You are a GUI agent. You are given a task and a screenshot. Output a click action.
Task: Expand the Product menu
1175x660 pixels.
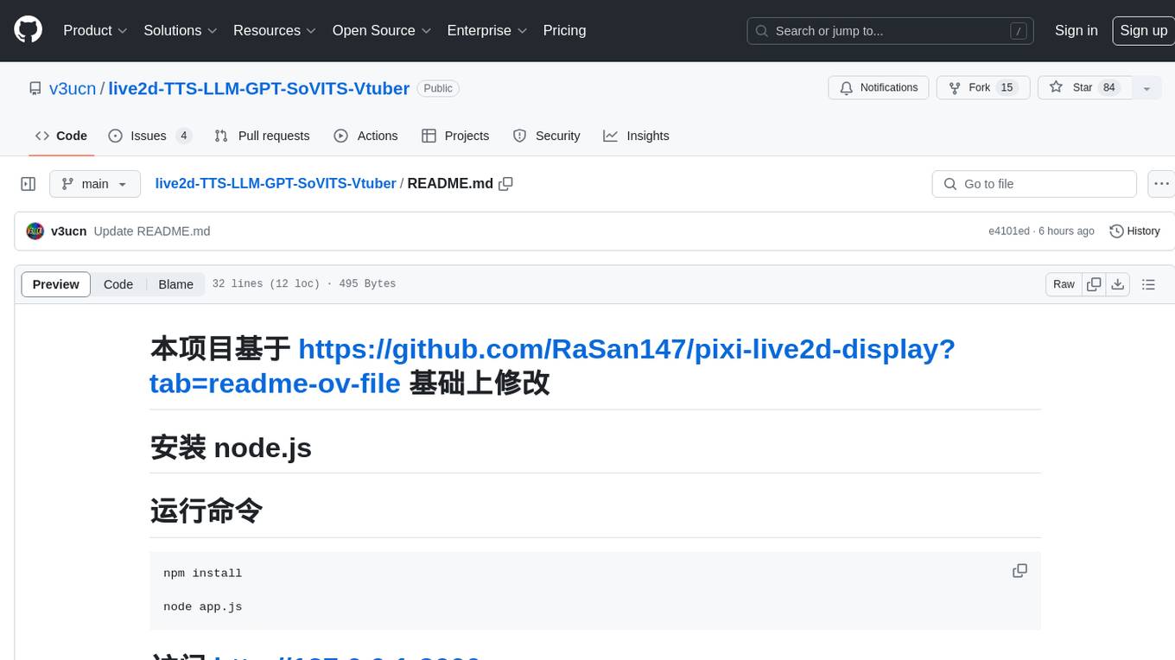95,30
